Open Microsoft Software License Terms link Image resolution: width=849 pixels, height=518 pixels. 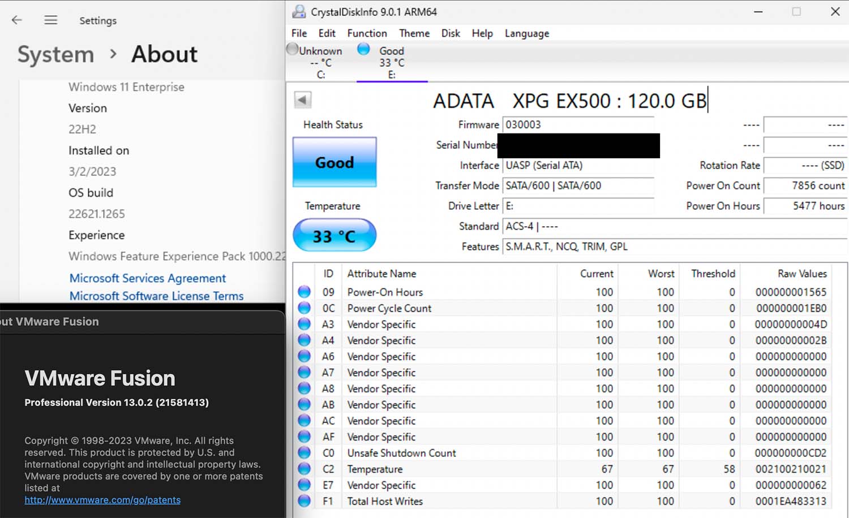point(157,296)
